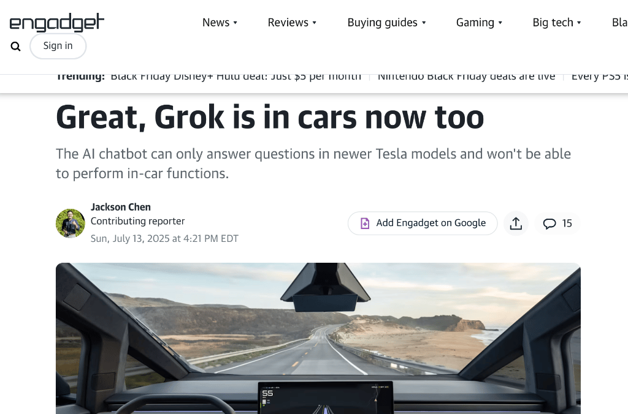
Task: Open the Buying guides dropdown
Action: click(386, 23)
